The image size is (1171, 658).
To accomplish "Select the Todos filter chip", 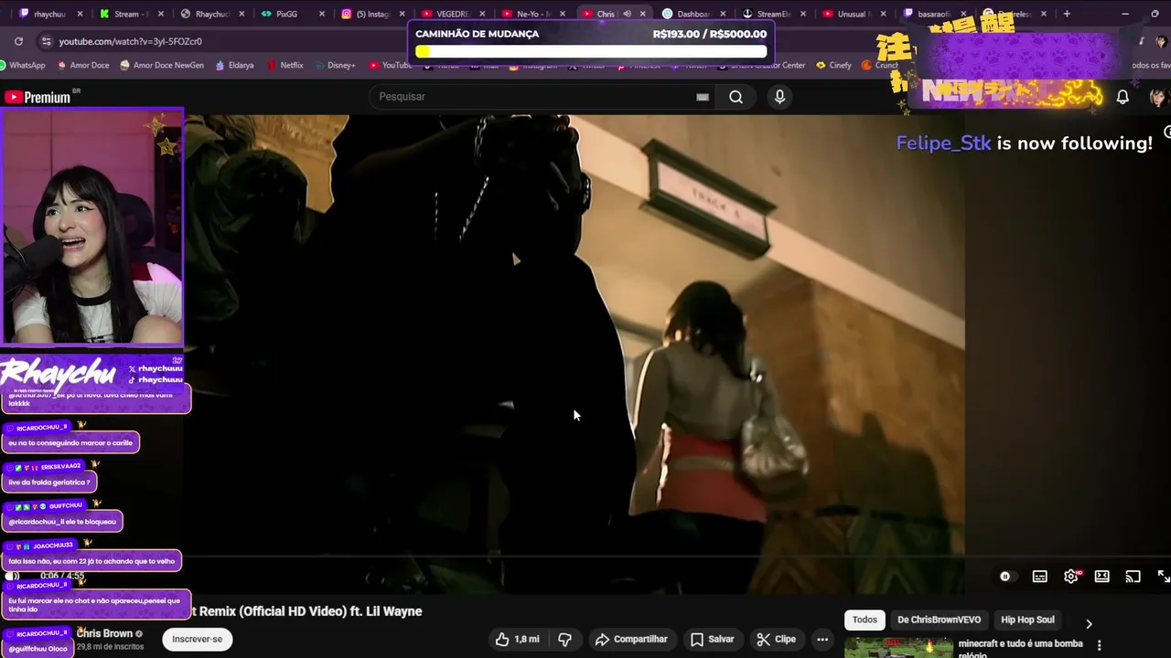I will (865, 620).
